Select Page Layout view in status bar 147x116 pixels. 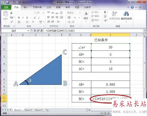[x=105, y=113]
